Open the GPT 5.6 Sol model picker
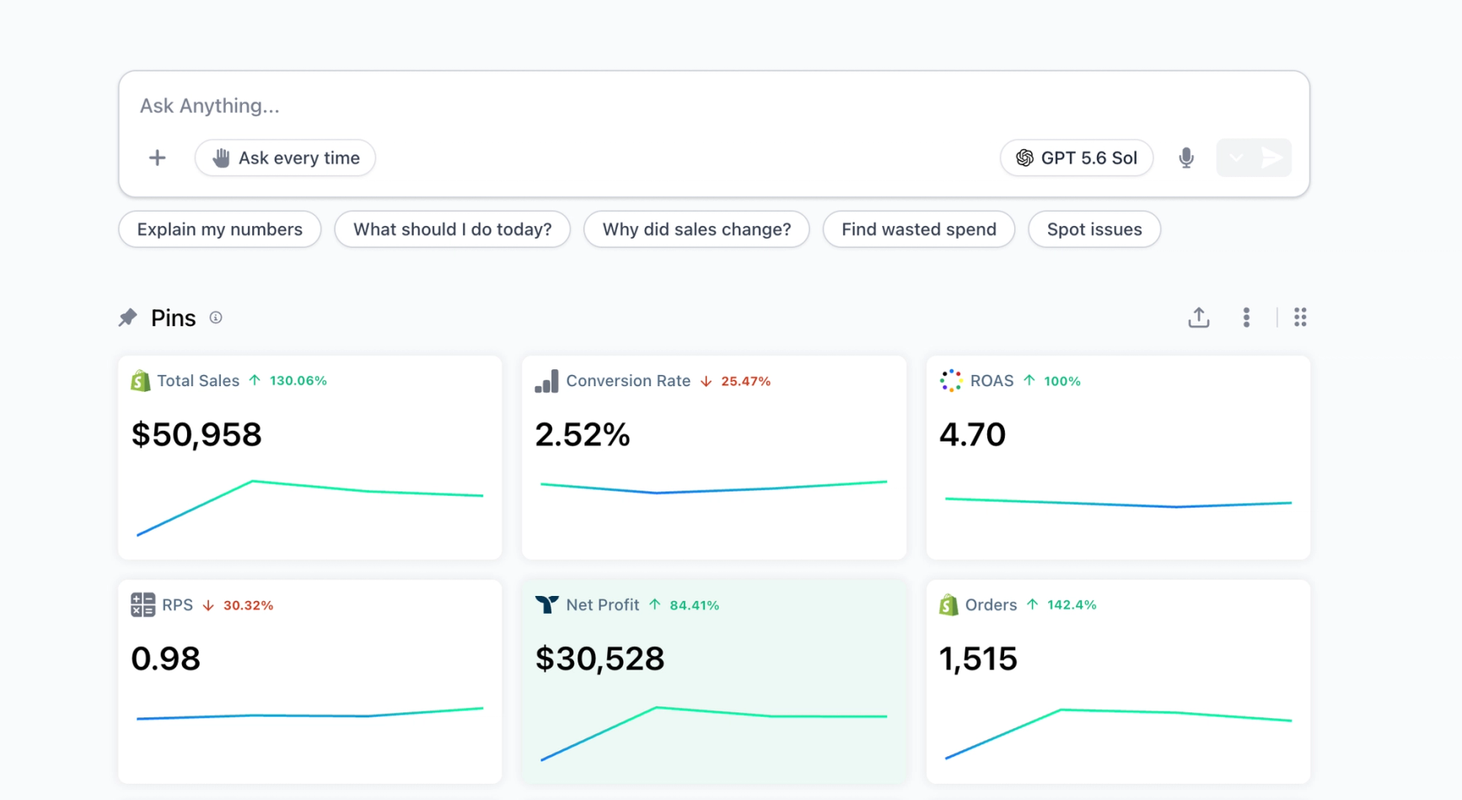 pyautogui.click(x=1077, y=158)
